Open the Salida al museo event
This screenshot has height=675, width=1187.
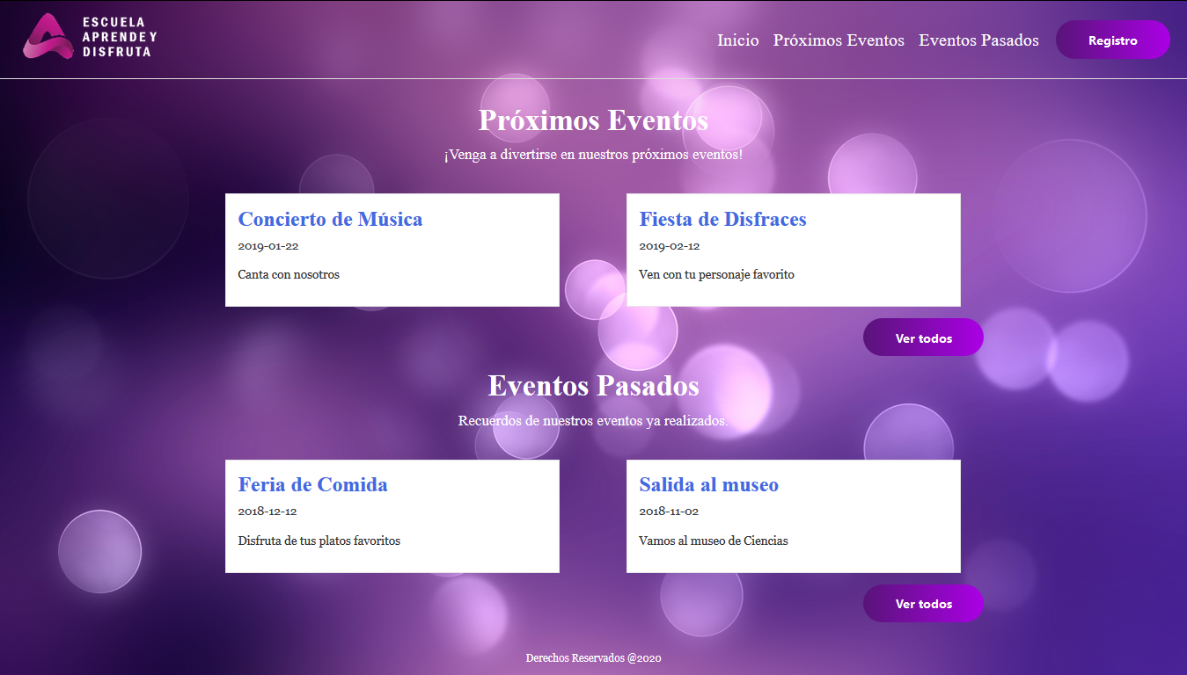[708, 484]
